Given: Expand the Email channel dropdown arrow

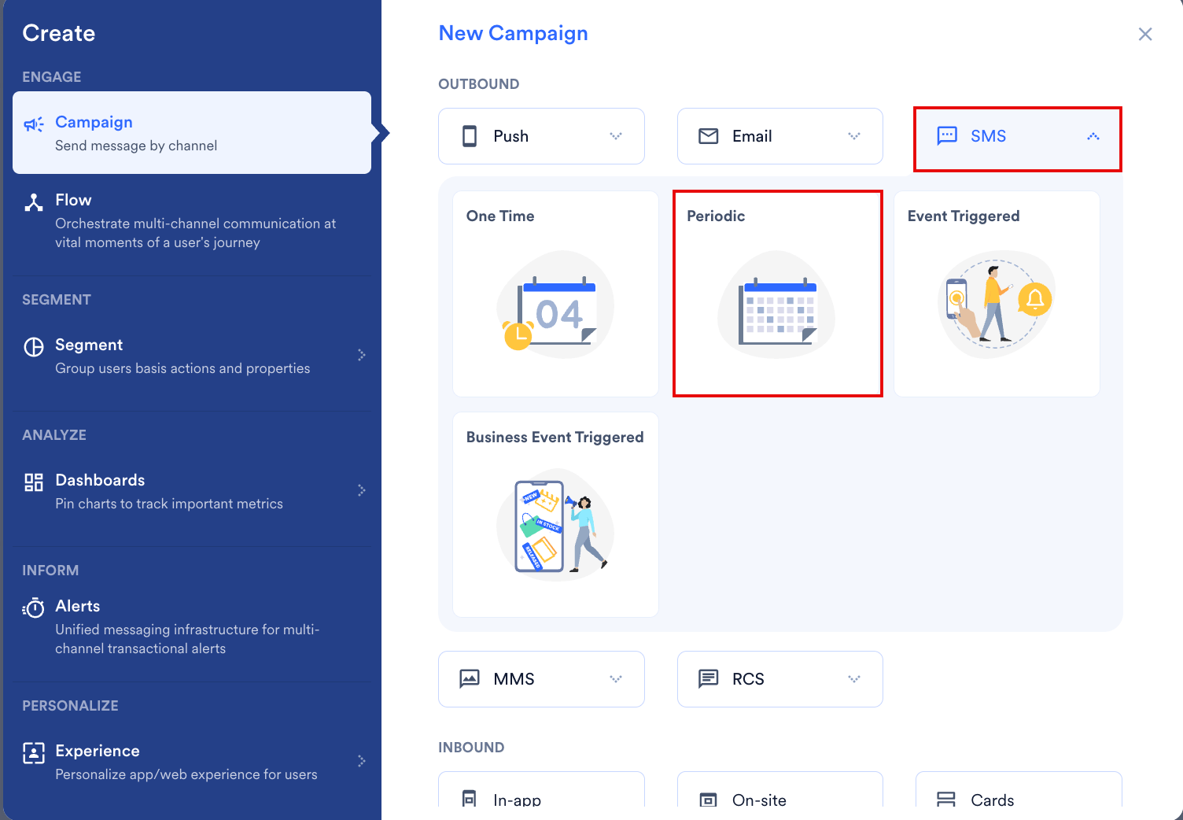Looking at the screenshot, I should click(x=854, y=136).
